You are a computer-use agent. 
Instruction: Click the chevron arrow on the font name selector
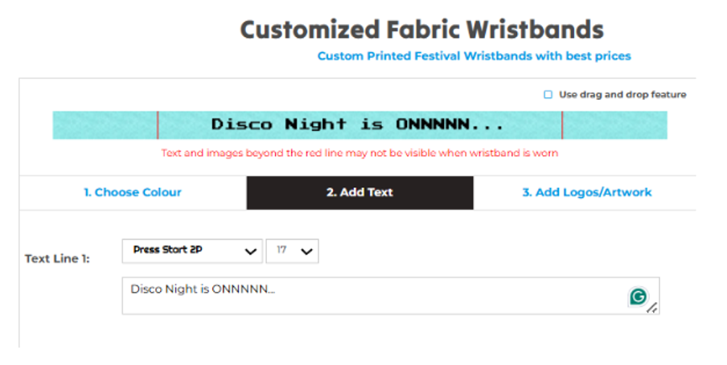250,251
